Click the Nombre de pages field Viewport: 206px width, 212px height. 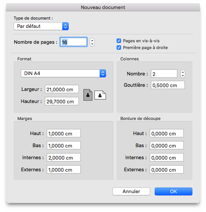(74, 42)
